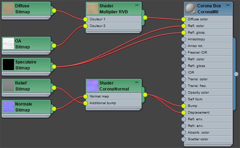Click the black Speculaire bitmap swatch
Image resolution: width=240 pixels, height=148 pixels.
(8, 65)
